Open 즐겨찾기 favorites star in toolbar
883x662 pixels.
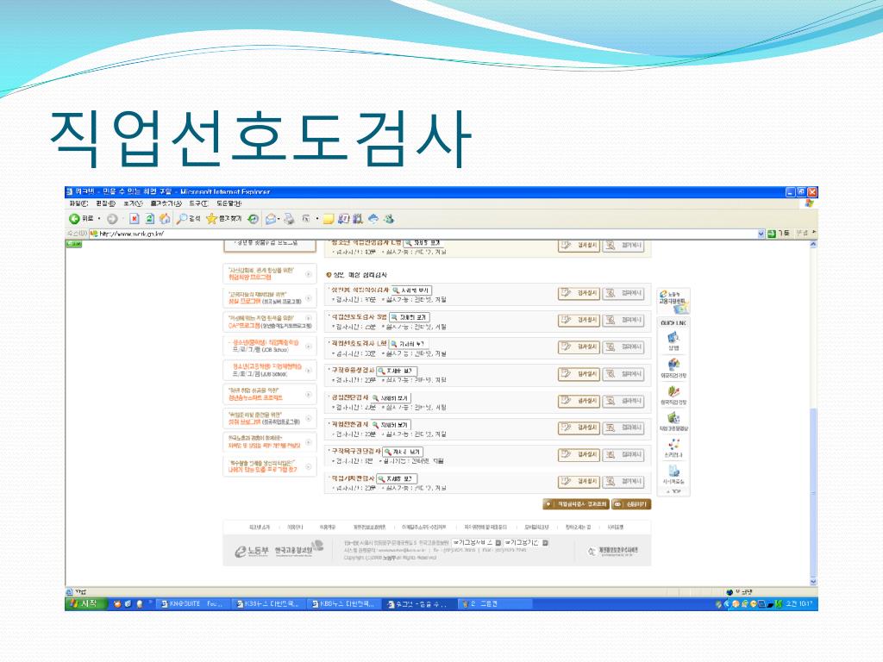click(x=223, y=219)
